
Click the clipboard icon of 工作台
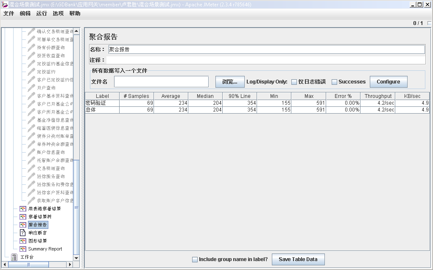click(x=14, y=257)
